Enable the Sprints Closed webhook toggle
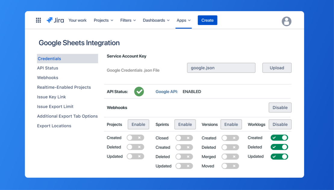Screen dimensions: 334x190 tap(184, 138)
